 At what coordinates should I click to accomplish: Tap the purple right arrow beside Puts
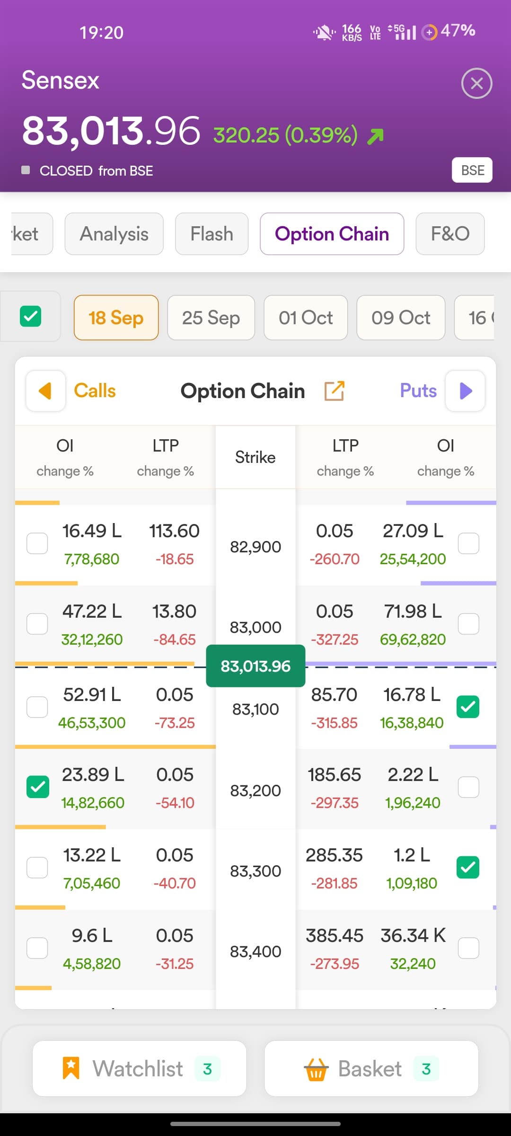(466, 391)
